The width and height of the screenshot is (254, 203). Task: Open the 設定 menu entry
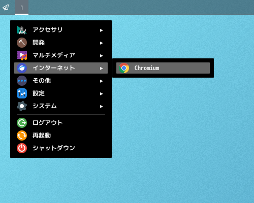(x=61, y=93)
